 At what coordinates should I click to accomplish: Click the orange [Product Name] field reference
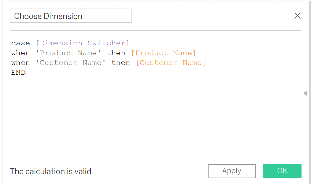click(163, 53)
